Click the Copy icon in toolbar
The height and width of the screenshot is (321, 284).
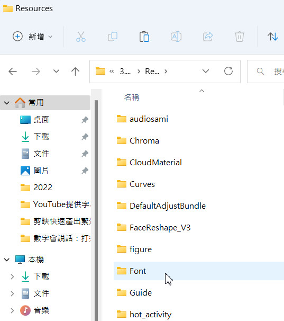coord(113,37)
